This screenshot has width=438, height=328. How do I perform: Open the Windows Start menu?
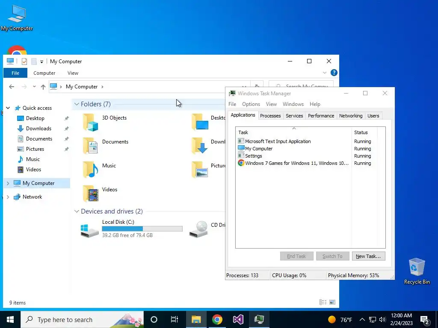[10, 319]
